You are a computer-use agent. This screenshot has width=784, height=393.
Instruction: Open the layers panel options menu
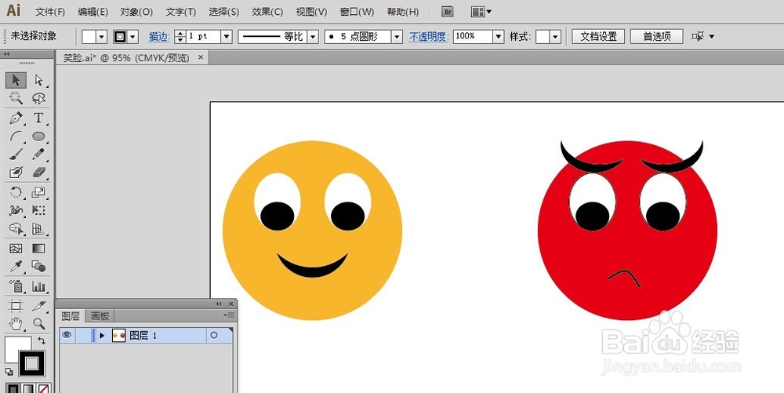tap(229, 315)
